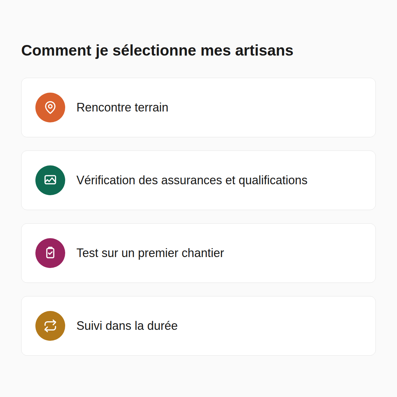Click empty area right of Rencontre terrain

[271, 108]
